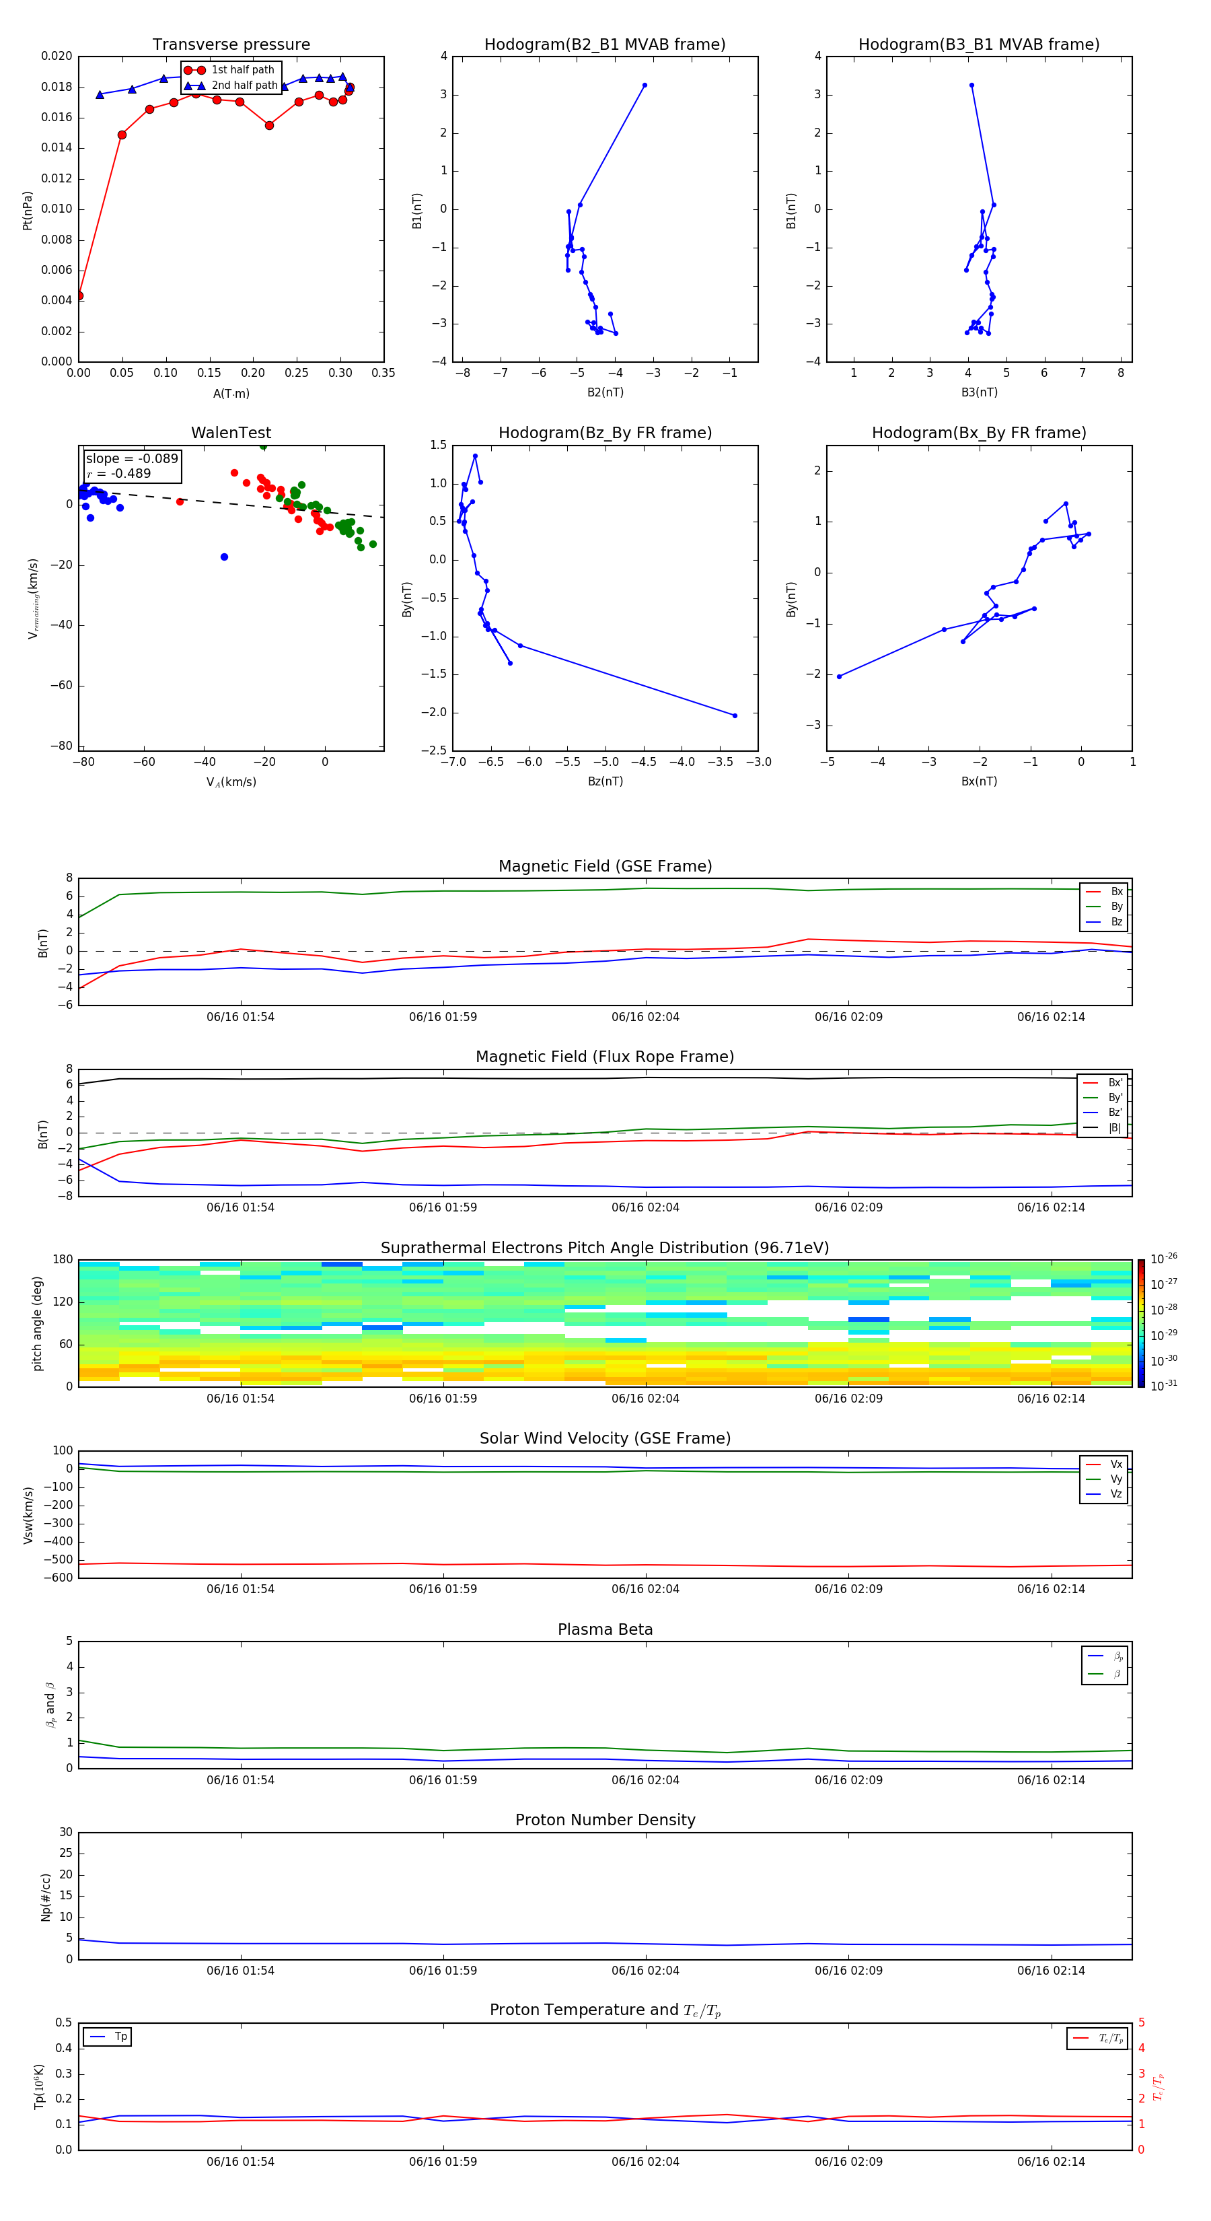The image size is (1211, 2221).
Task: Click the blue βp legend entry in Plasma Beta
Action: (1105, 1656)
